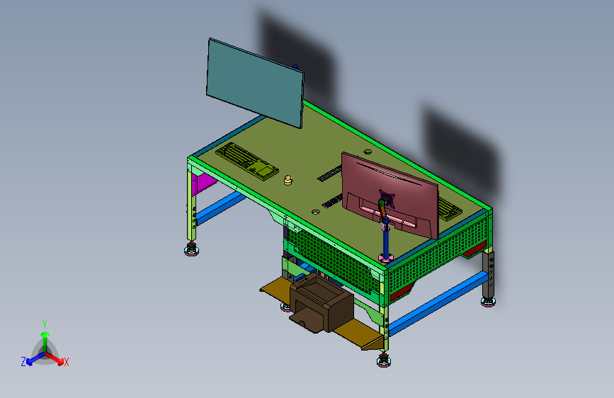Select the blue crossbar next to the printer shelf
The height and width of the screenshot is (398, 614).
tap(438, 303)
